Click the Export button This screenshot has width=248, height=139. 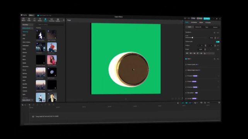pos(207,19)
